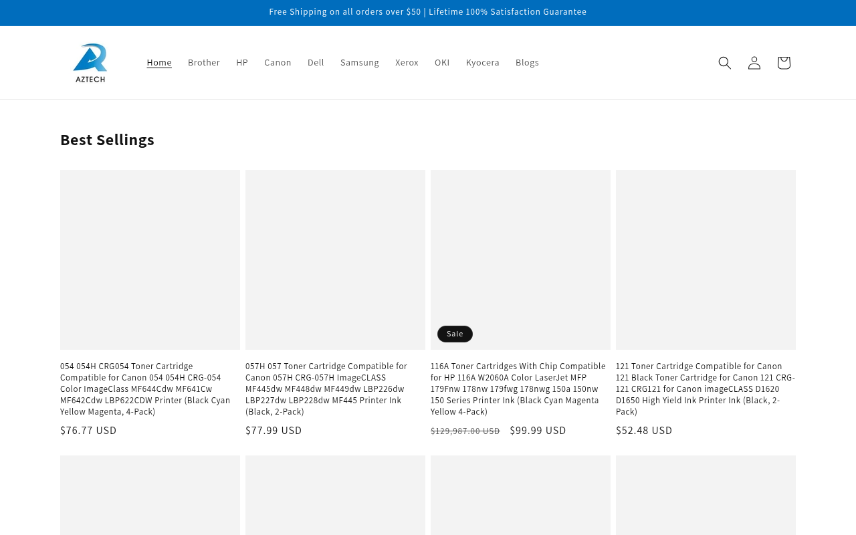Image resolution: width=856 pixels, height=535 pixels.
Task: Open the OKI category
Action: click(x=442, y=62)
